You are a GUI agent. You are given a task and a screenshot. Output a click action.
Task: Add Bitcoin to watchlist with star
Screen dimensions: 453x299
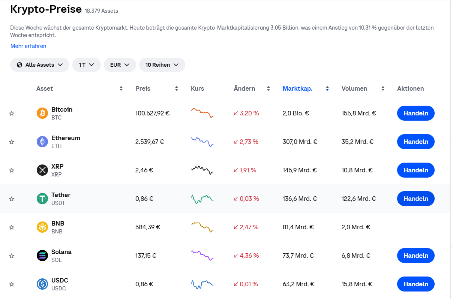[12, 114]
